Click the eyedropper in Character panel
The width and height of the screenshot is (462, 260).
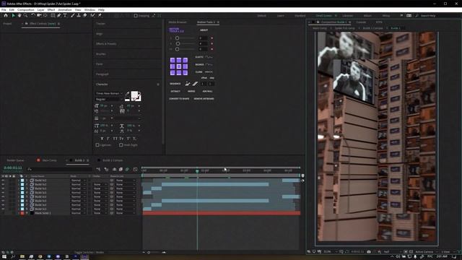coord(127,93)
